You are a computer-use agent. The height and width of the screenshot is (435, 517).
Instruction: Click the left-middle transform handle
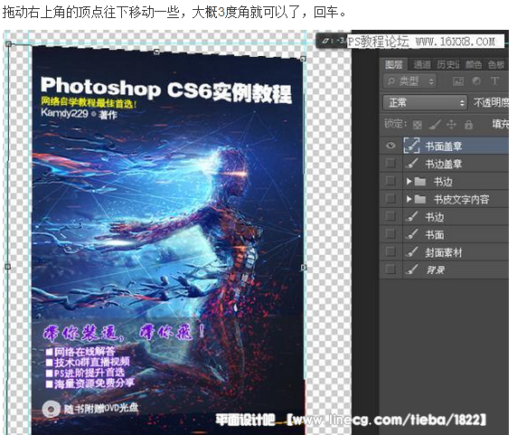(8, 267)
